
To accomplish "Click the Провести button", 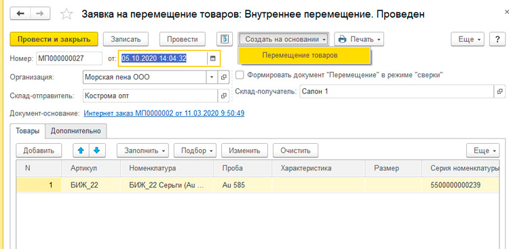I will 183,39.
